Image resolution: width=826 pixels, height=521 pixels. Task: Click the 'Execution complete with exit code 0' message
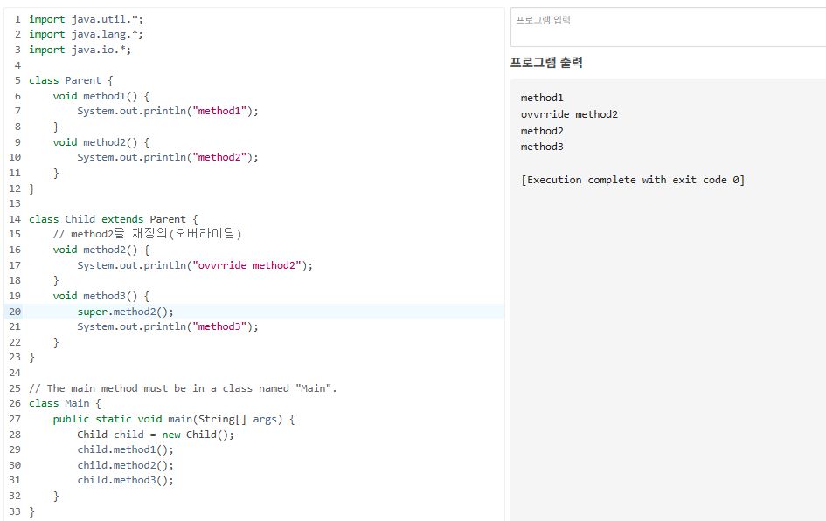coord(633,180)
